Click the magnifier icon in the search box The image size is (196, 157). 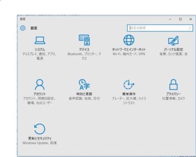click(x=190, y=28)
